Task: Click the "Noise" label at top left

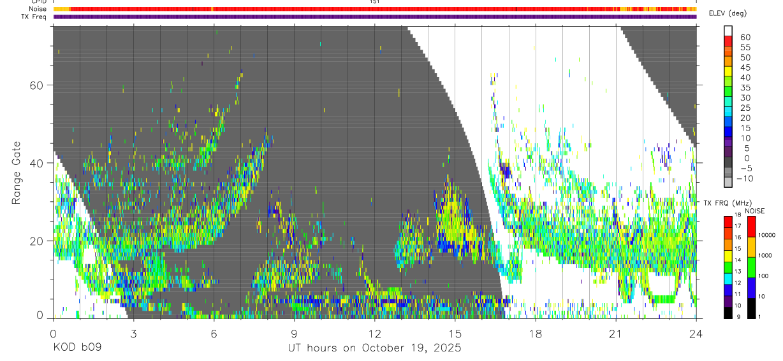Action: click(x=37, y=9)
